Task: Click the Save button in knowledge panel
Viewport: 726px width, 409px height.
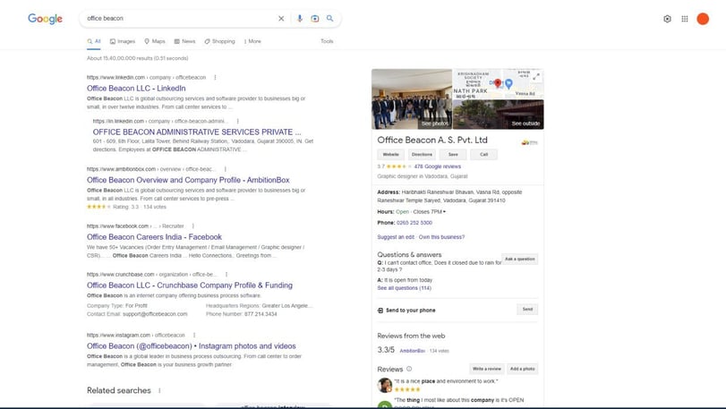Action: tap(453, 155)
